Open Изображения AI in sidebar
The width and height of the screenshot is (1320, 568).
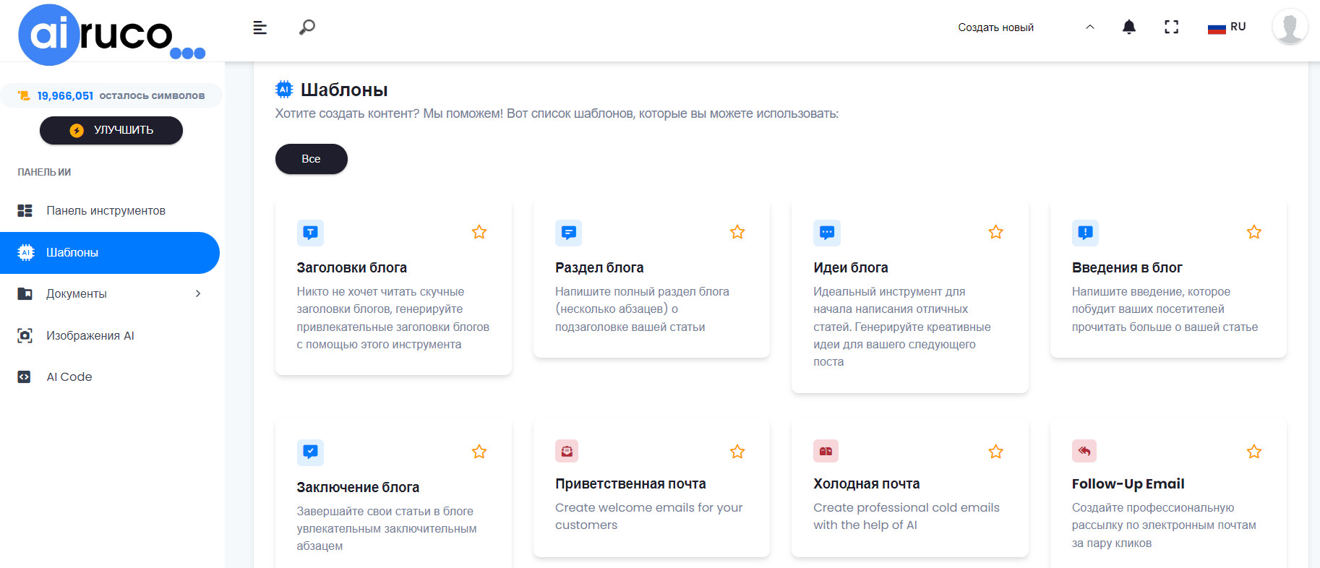(x=90, y=335)
